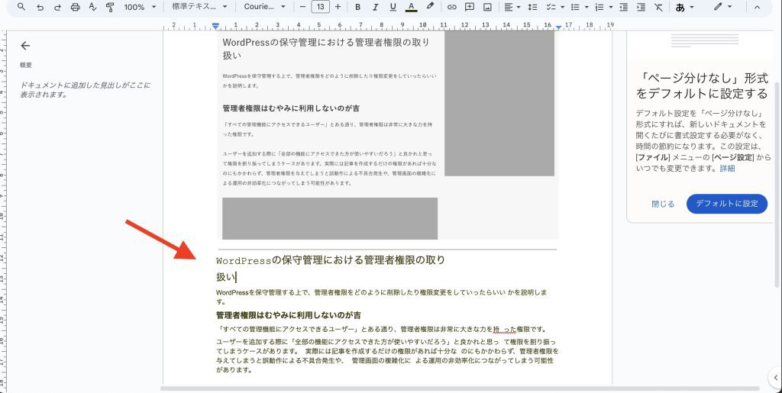Add a comment
782x393 pixels.
click(470, 7)
